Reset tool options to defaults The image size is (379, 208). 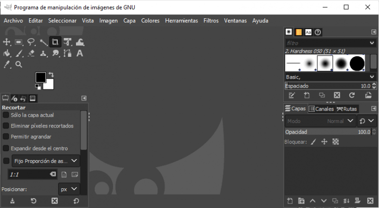(76, 201)
